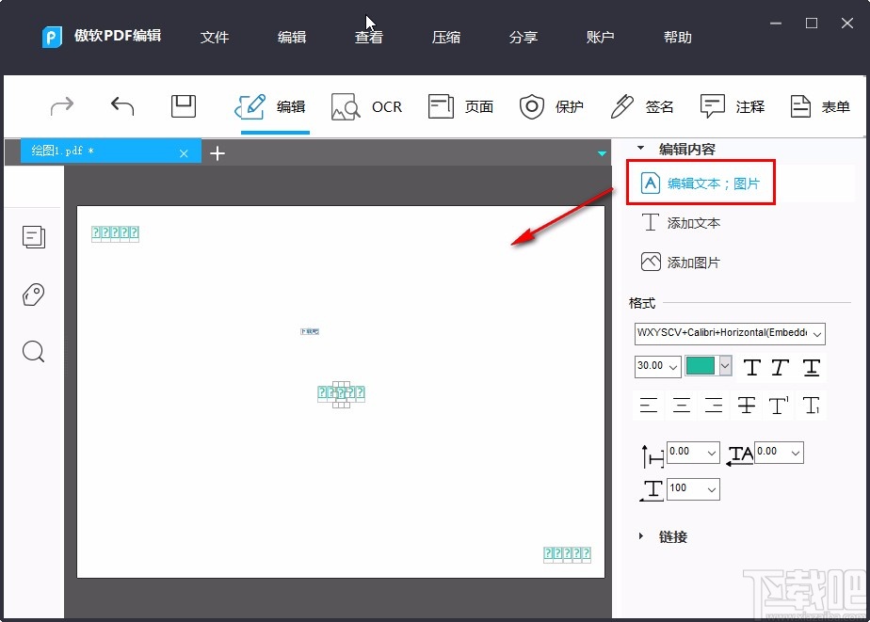Switch to the 压缩 (Compress) menu
This screenshot has height=622, width=870.
point(445,38)
